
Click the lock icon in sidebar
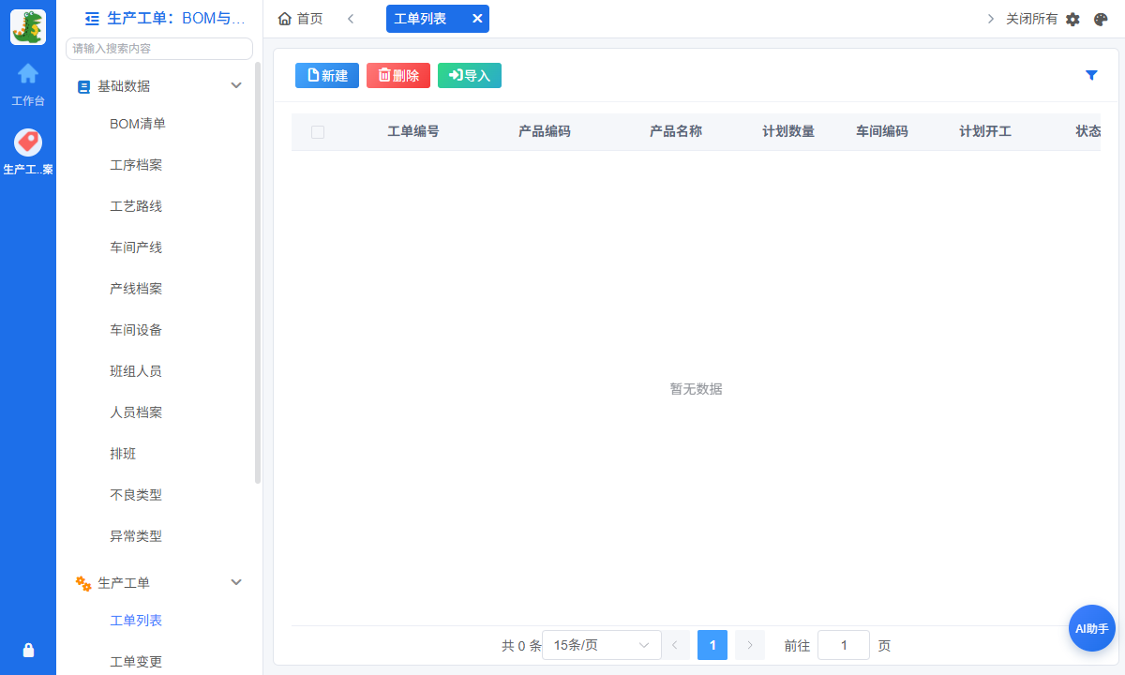(x=28, y=651)
